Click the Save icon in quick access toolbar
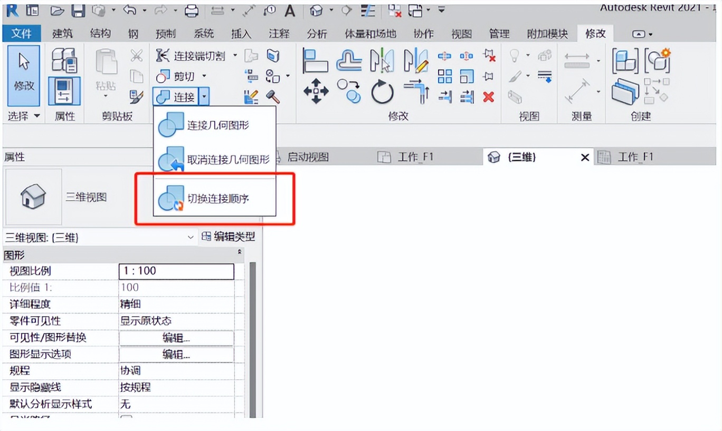 (x=78, y=10)
